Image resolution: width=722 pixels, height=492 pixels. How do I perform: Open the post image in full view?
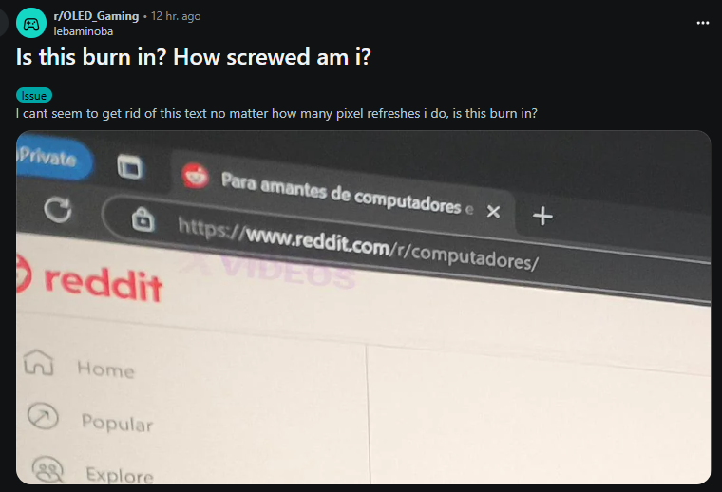point(363,308)
